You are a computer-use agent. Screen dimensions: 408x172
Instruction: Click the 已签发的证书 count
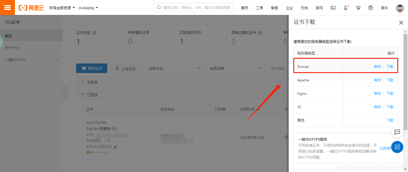point(181,42)
